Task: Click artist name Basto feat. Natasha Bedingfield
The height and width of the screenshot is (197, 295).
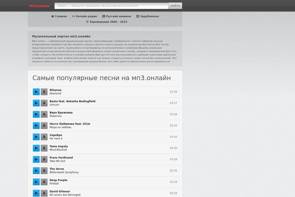Action: pos(72,101)
